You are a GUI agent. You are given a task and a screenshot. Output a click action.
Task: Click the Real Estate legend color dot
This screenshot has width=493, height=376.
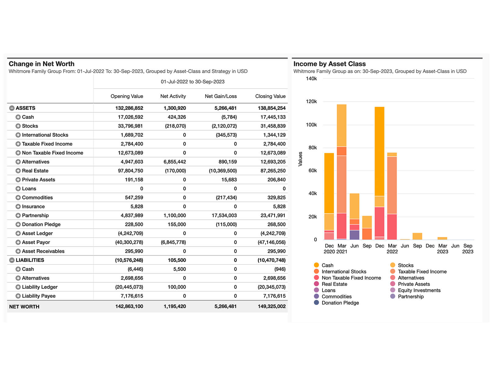[x=316, y=284]
